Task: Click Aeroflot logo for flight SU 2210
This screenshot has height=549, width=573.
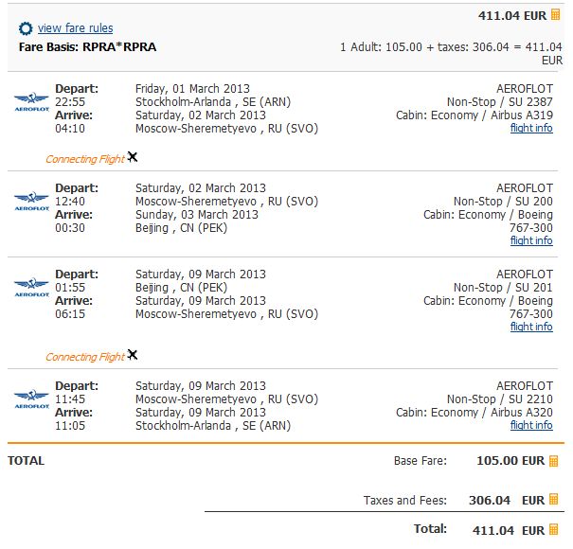Action: coord(31,398)
